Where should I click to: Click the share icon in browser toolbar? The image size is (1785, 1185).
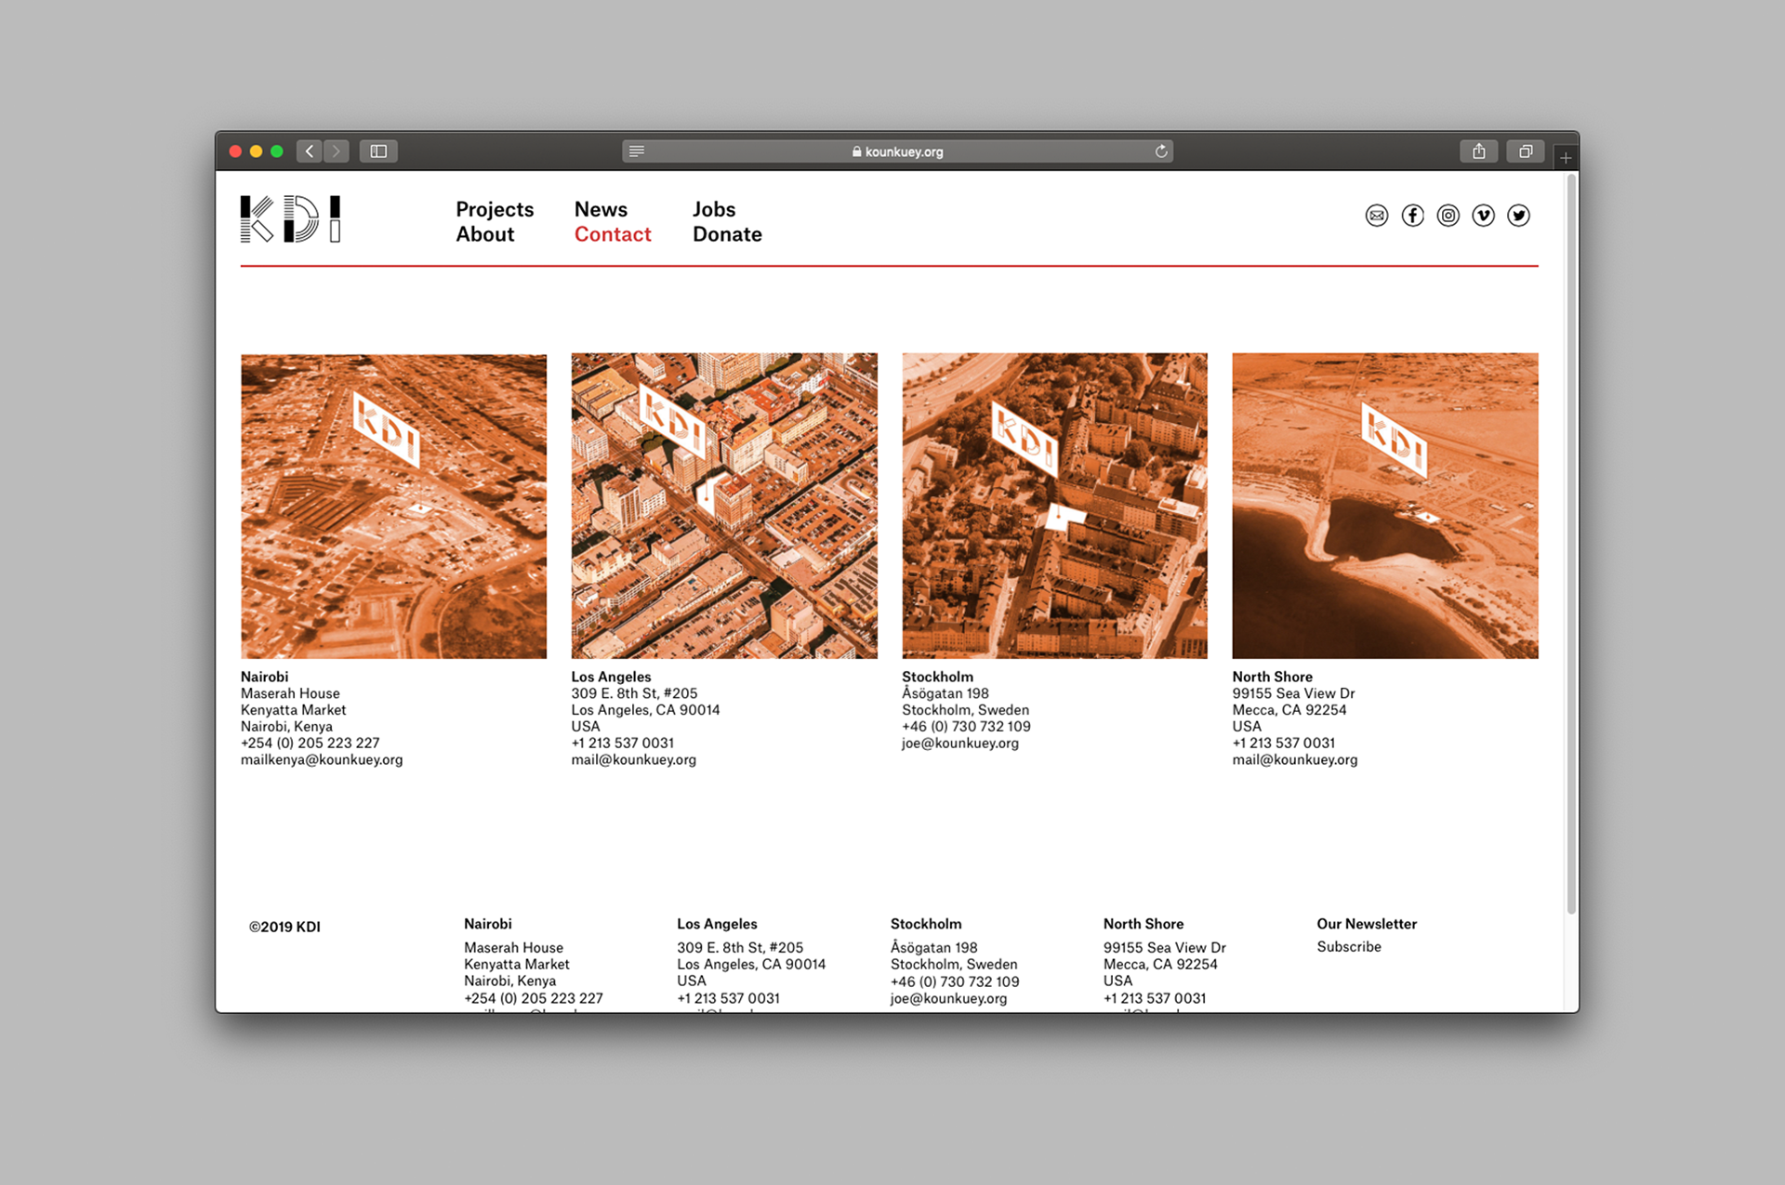tap(1478, 151)
